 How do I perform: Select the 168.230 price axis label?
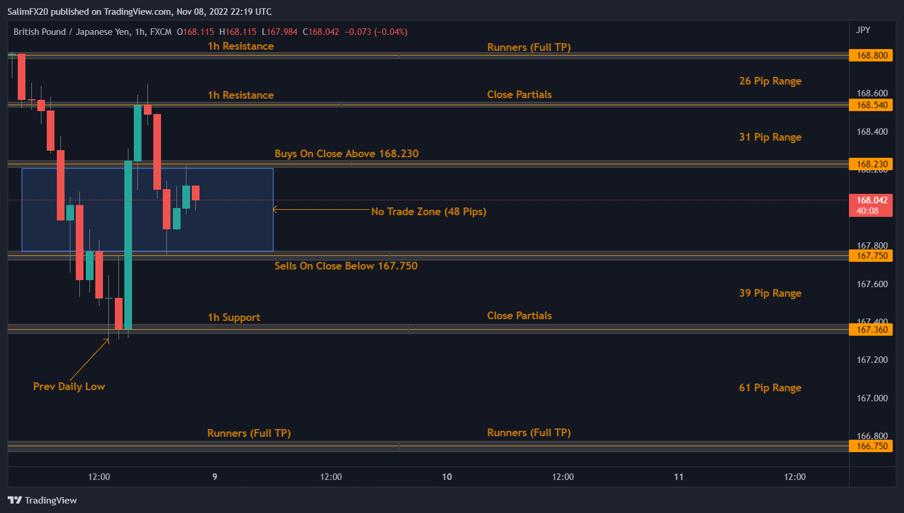[871, 164]
